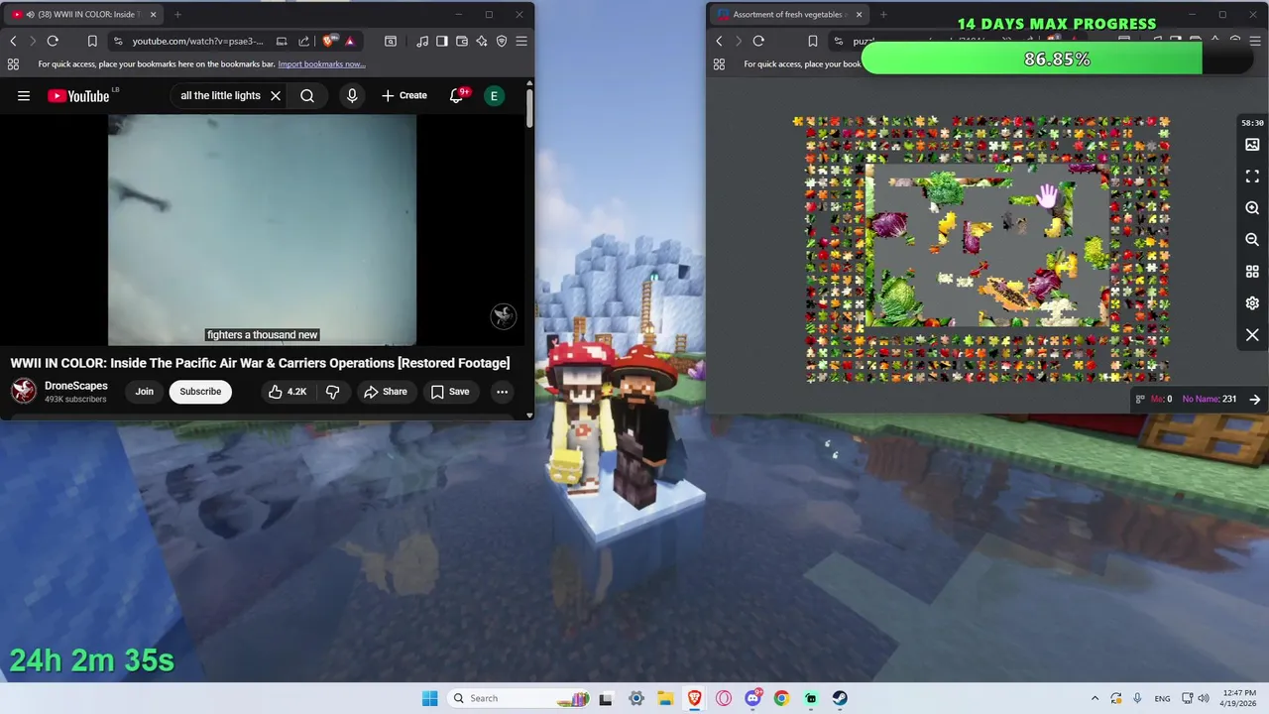Image resolution: width=1269 pixels, height=714 pixels.
Task: Go back in the YouTube browser window
Action: click(x=13, y=41)
